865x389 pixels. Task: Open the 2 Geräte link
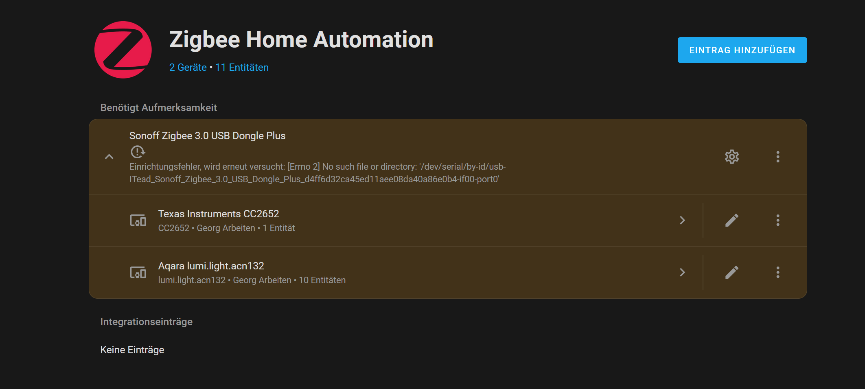point(188,68)
